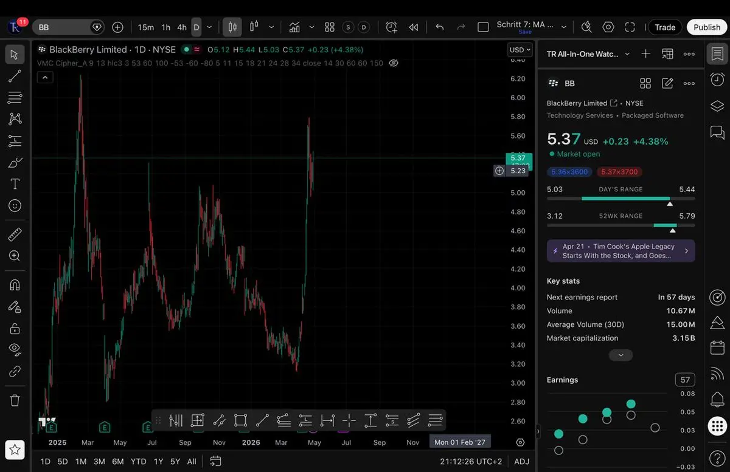The height and width of the screenshot is (472, 730).
Task: Open Indicators chart icon in top toolbar
Action: 294,27
